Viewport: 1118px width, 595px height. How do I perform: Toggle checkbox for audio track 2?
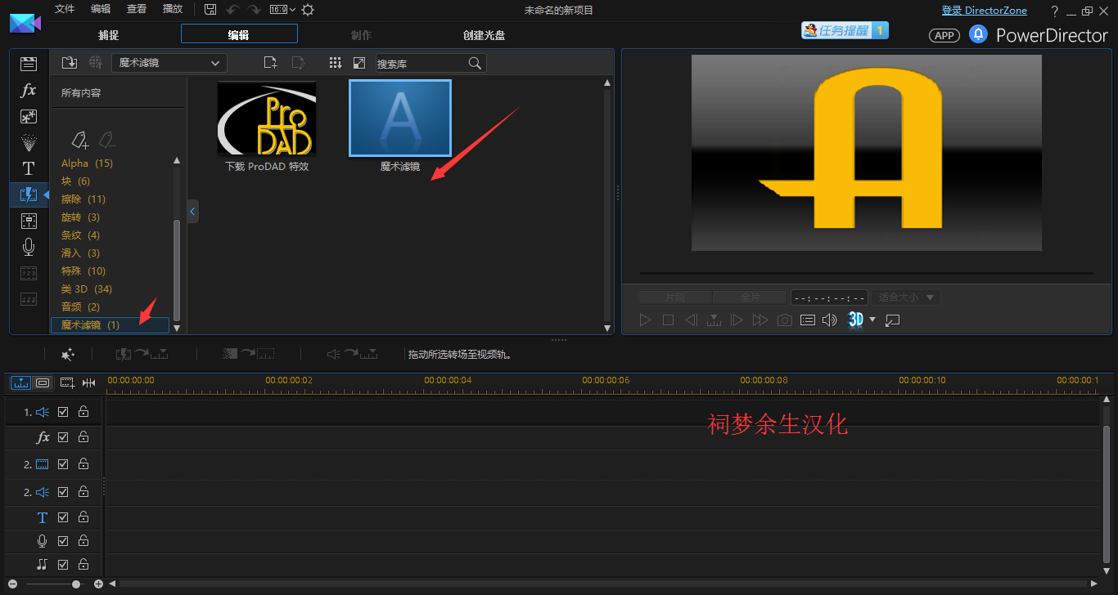tap(63, 492)
